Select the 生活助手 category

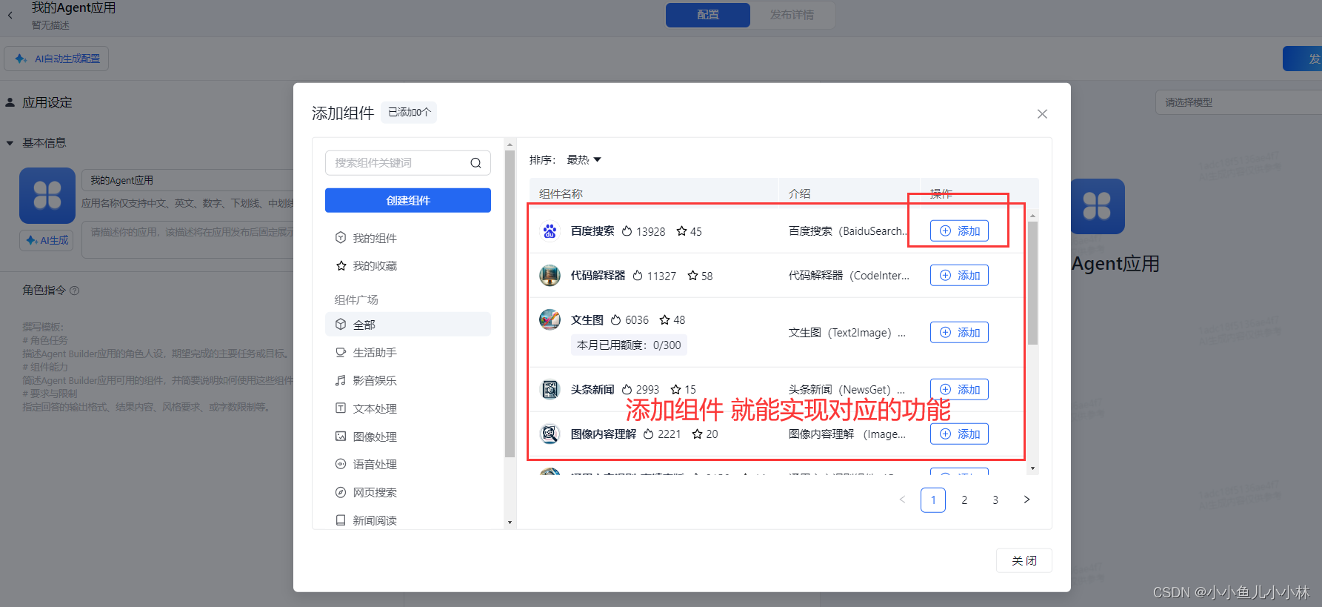(408, 353)
